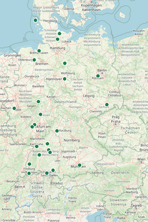The height and width of the screenshot is (222, 148).
Task: Click the green marker north of Wolfsburg
Action: point(65,63)
